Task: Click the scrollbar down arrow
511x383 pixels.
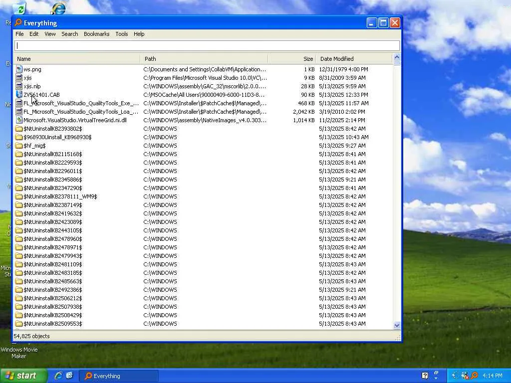Action: pos(397,325)
